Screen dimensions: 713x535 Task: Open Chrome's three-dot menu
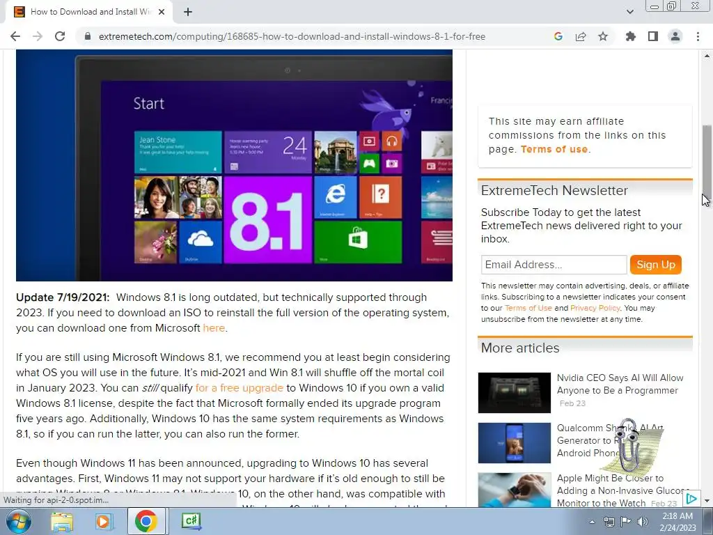[x=698, y=36]
